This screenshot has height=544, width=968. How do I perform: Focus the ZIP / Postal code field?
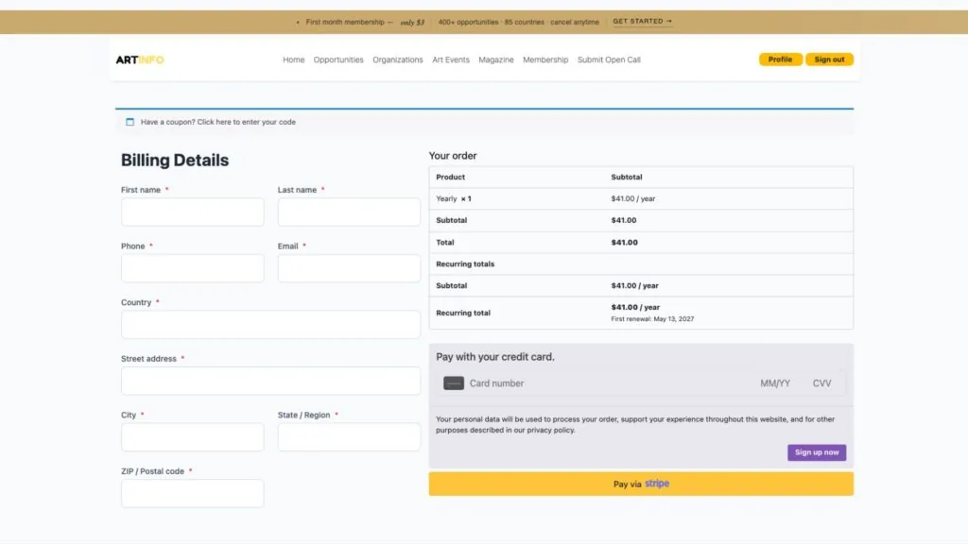pos(193,493)
